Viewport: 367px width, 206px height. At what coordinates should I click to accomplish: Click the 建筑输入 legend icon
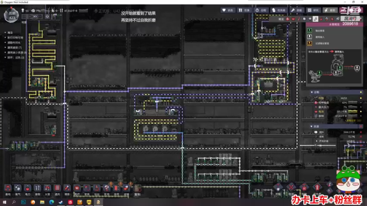point(309,37)
